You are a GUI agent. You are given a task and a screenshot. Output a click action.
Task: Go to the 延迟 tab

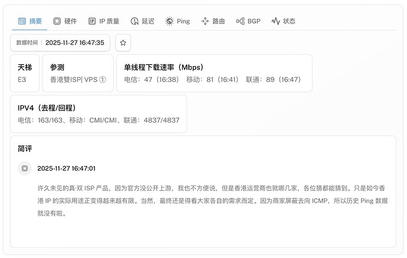[x=143, y=21]
